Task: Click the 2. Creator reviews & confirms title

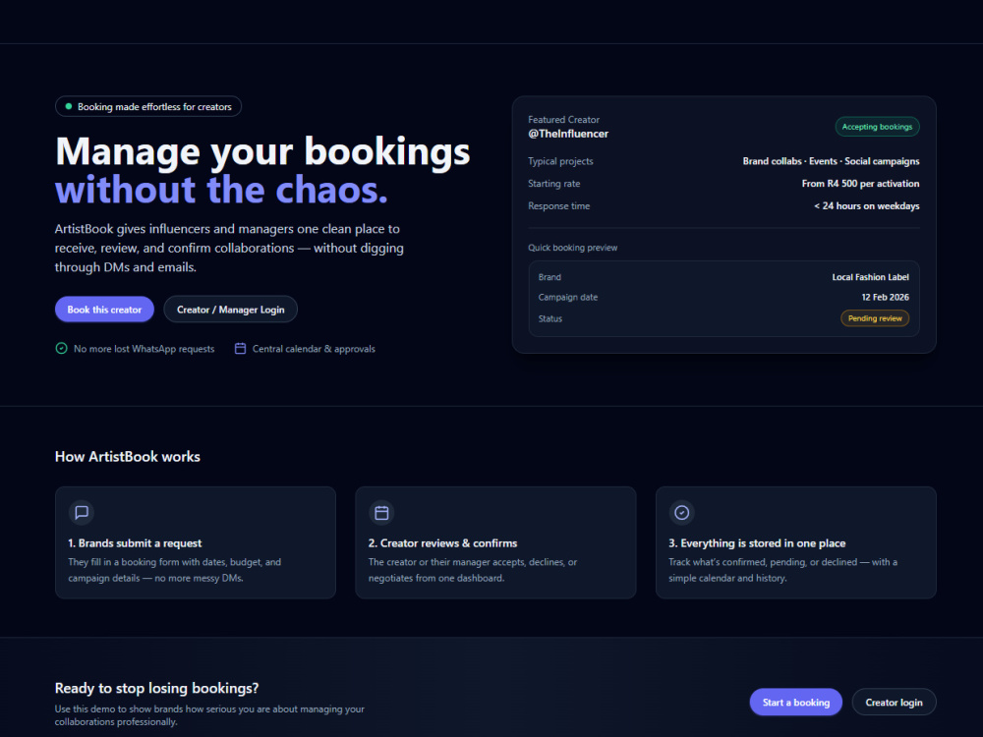Action: click(442, 543)
